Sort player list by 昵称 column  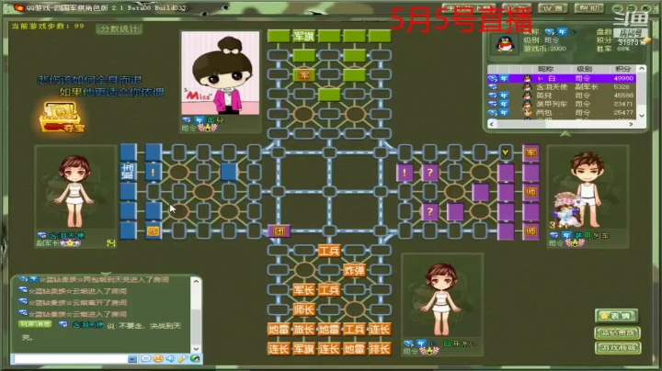point(545,69)
